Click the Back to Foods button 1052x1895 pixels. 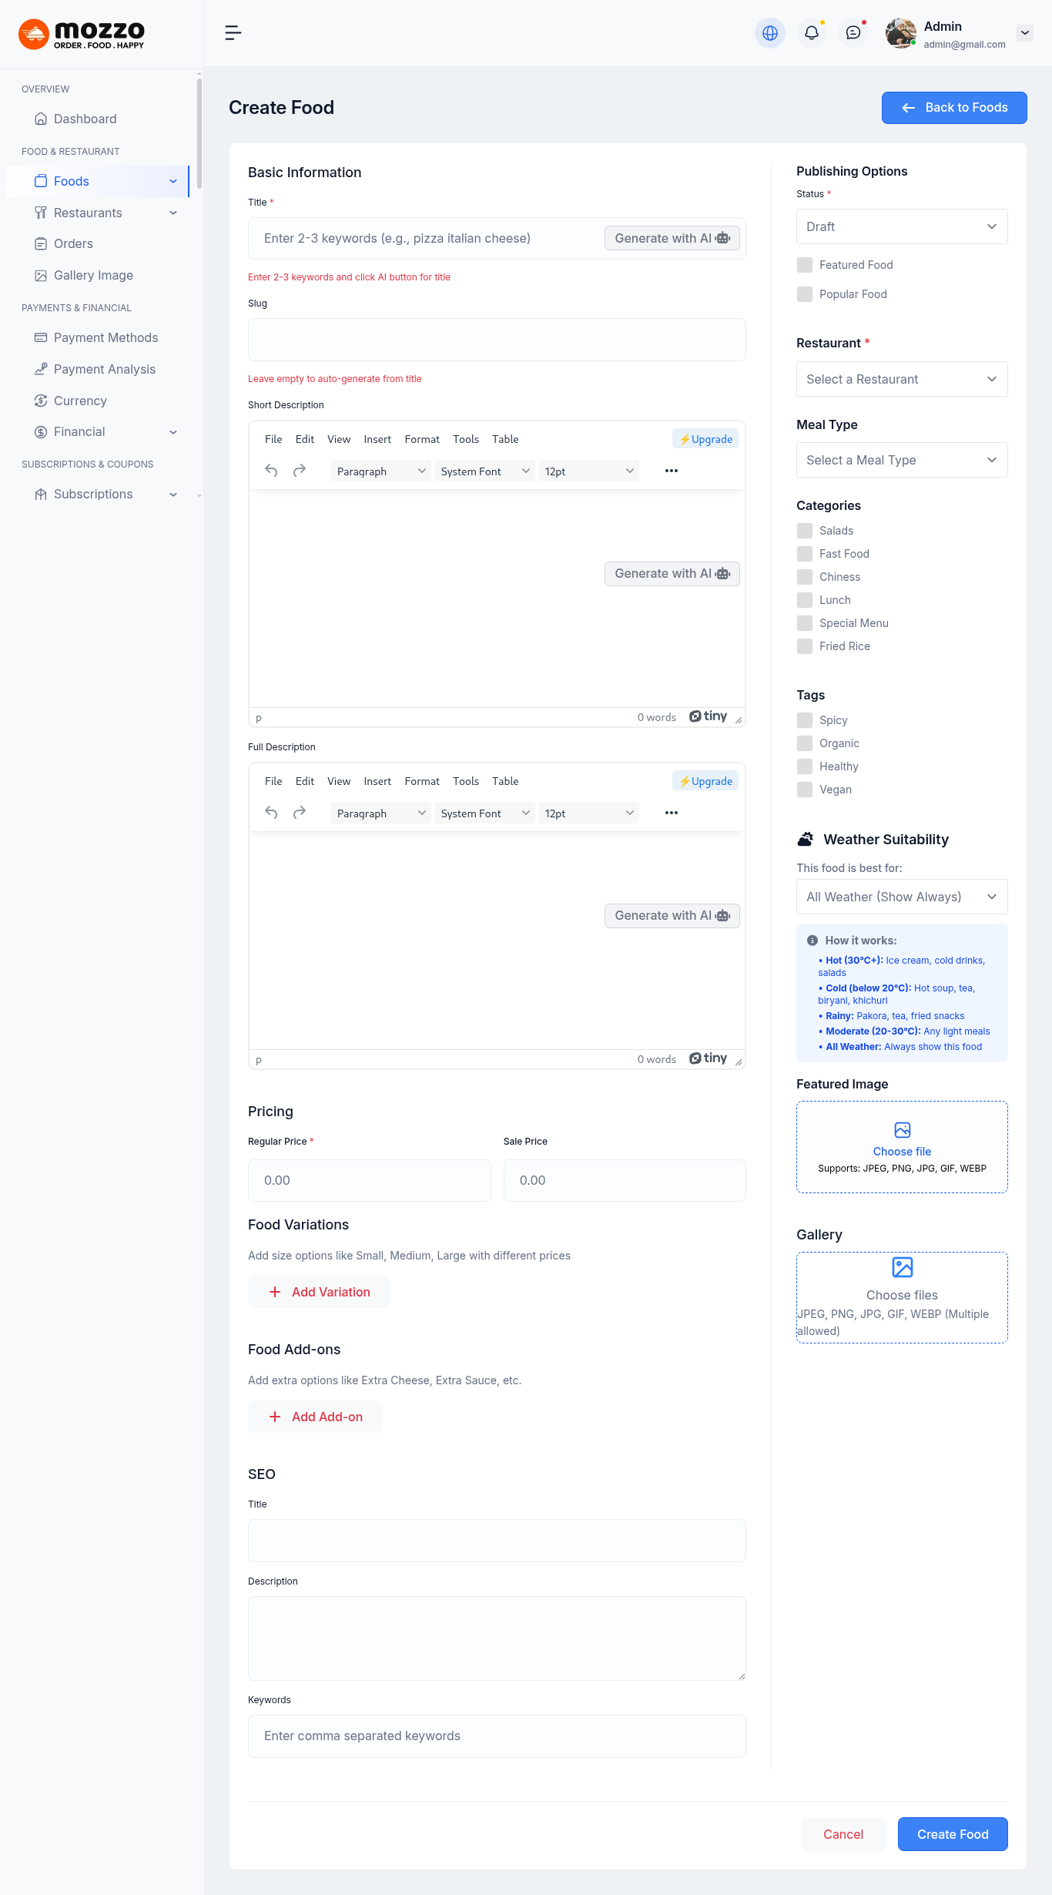(x=953, y=108)
